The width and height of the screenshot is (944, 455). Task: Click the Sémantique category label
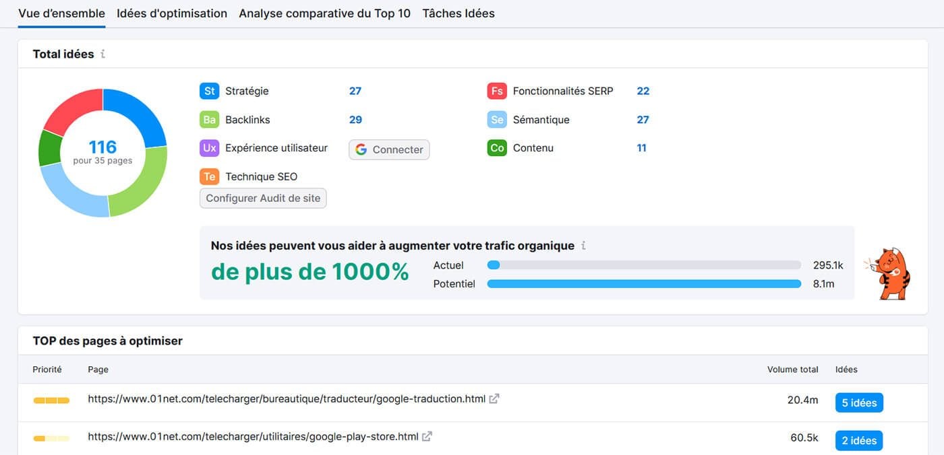coord(541,120)
